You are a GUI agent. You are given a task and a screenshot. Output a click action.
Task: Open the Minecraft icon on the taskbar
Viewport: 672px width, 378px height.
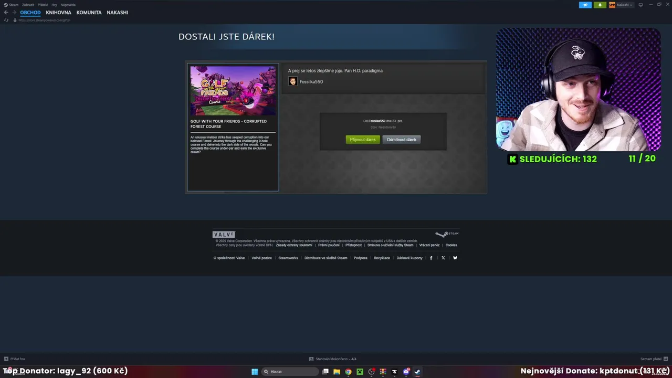pyautogui.click(x=360, y=372)
